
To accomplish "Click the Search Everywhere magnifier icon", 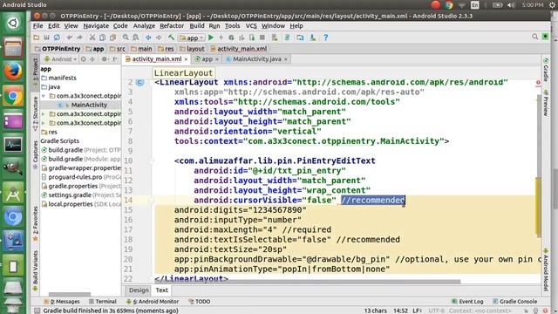I will (x=534, y=37).
